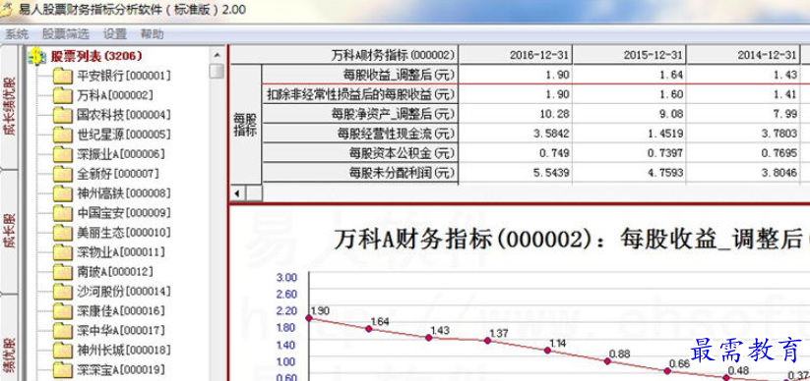The height and width of the screenshot is (381, 810).
Task: Click the folder icon for 深康佳A[000016]
Action: [63, 311]
